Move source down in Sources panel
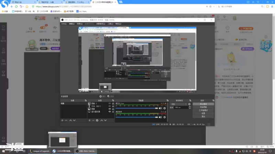 [x=106, y=120]
